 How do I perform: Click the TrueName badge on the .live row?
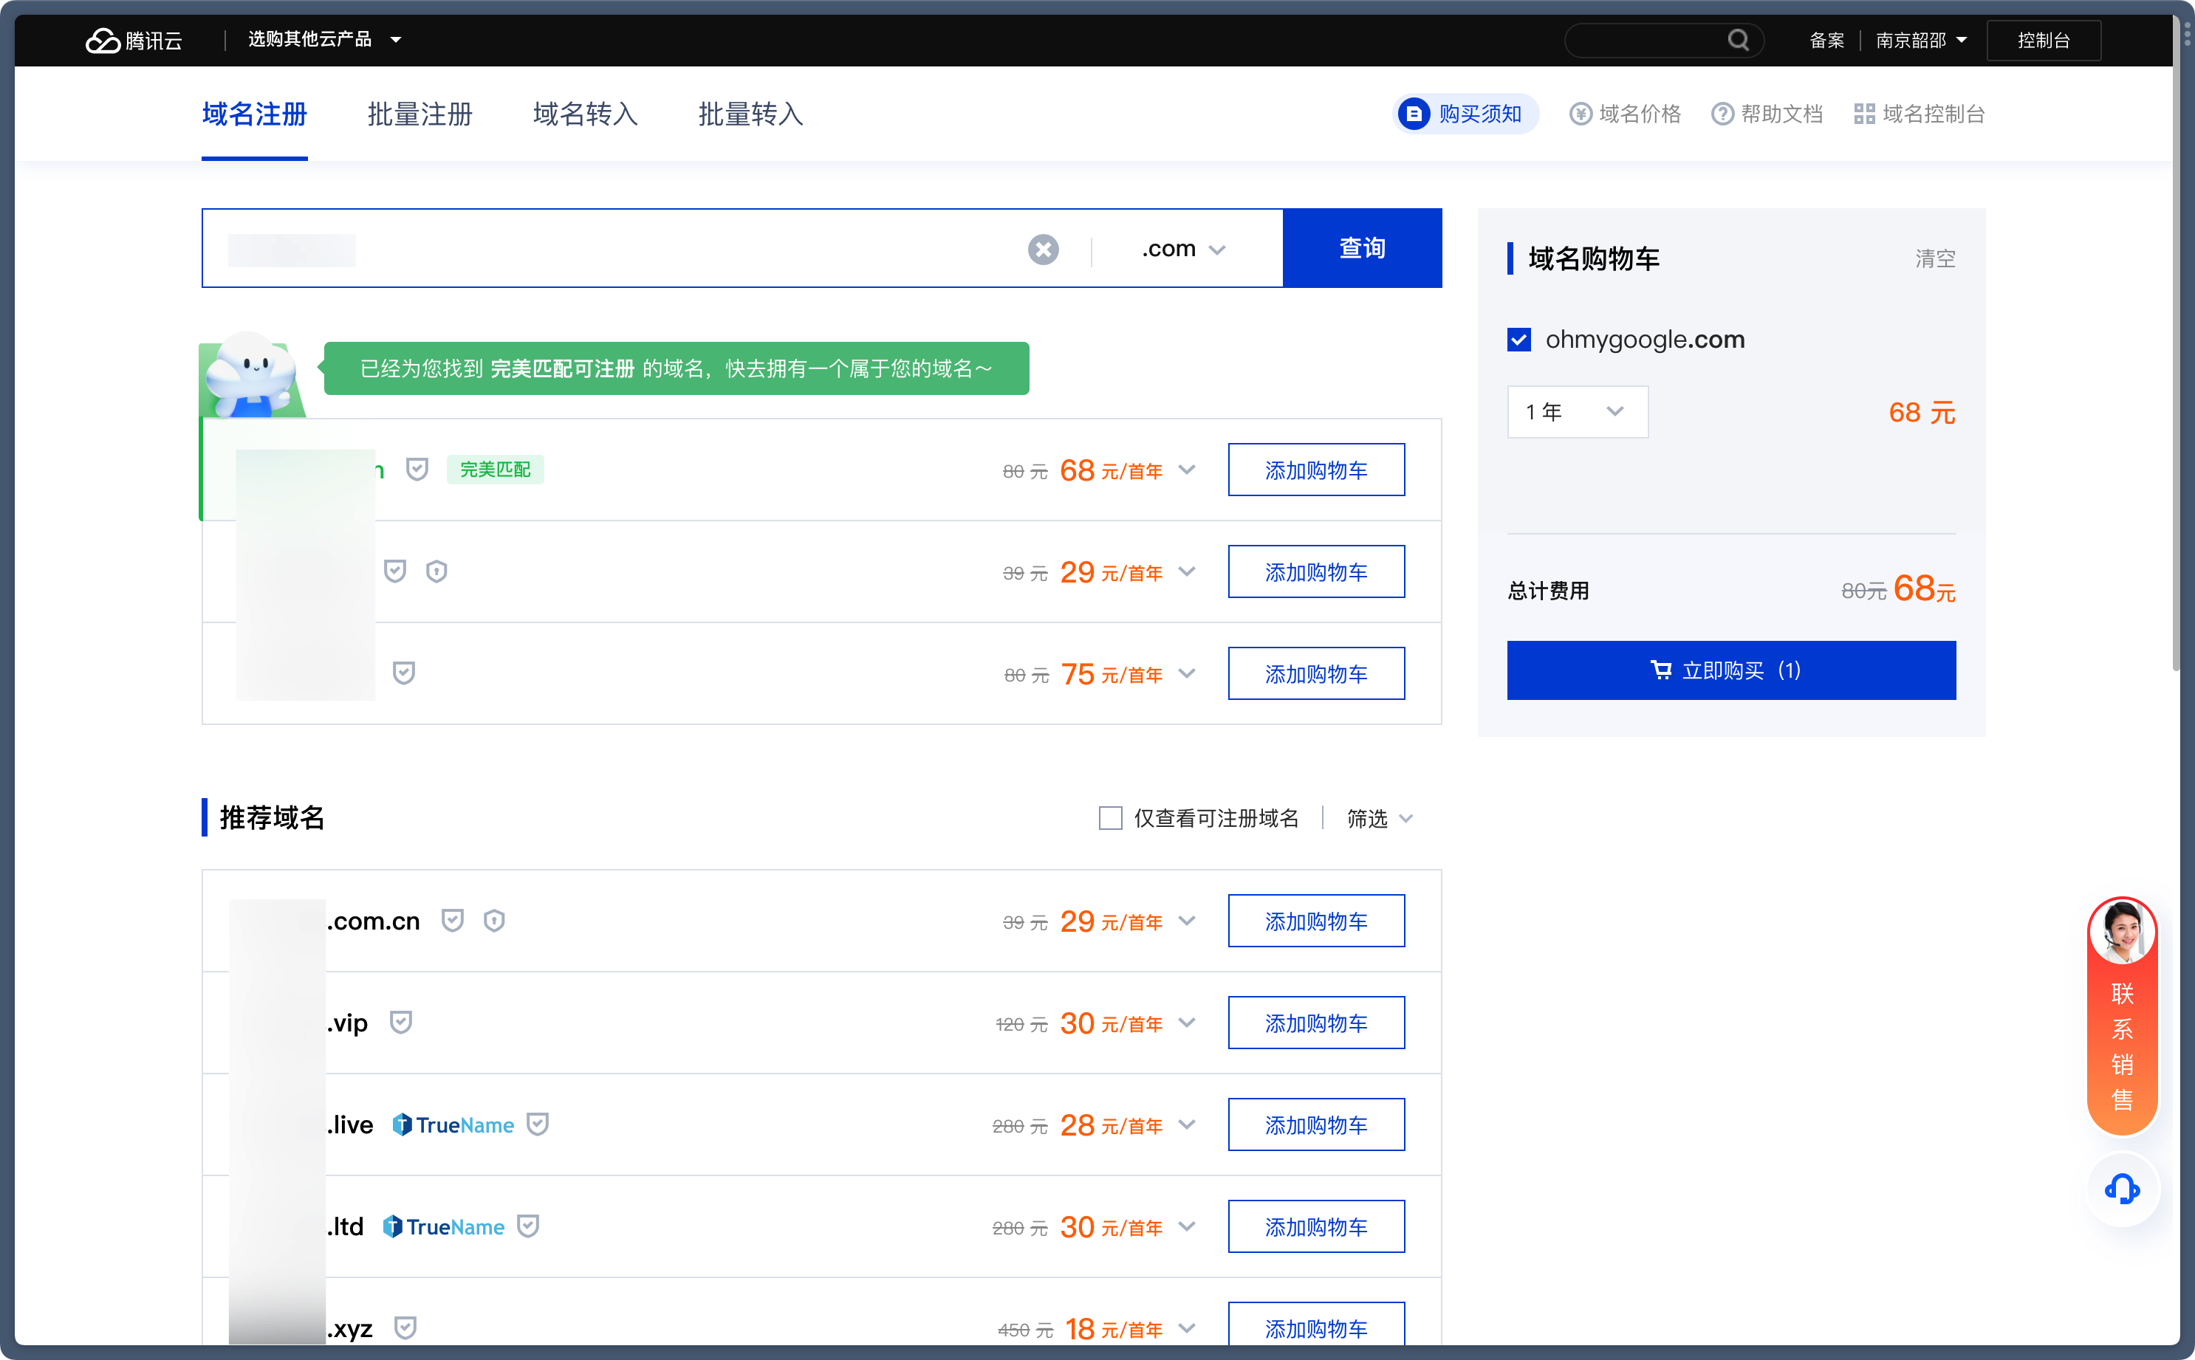point(453,1124)
